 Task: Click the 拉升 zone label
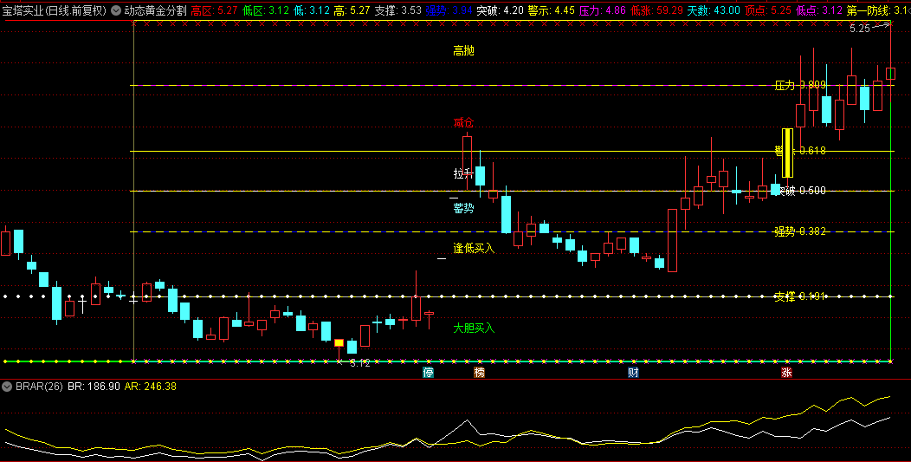coord(463,173)
